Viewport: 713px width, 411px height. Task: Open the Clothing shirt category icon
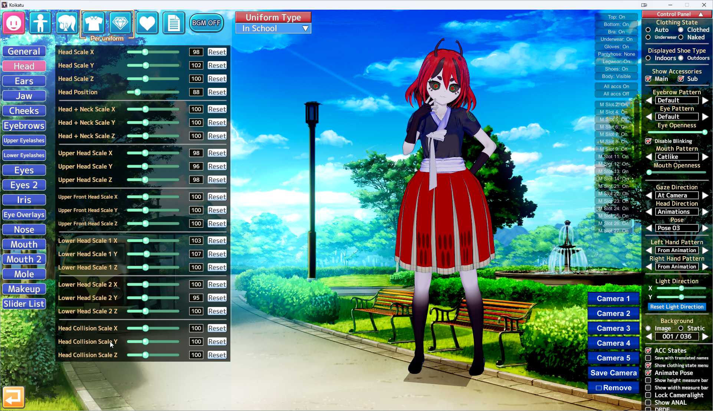click(93, 23)
